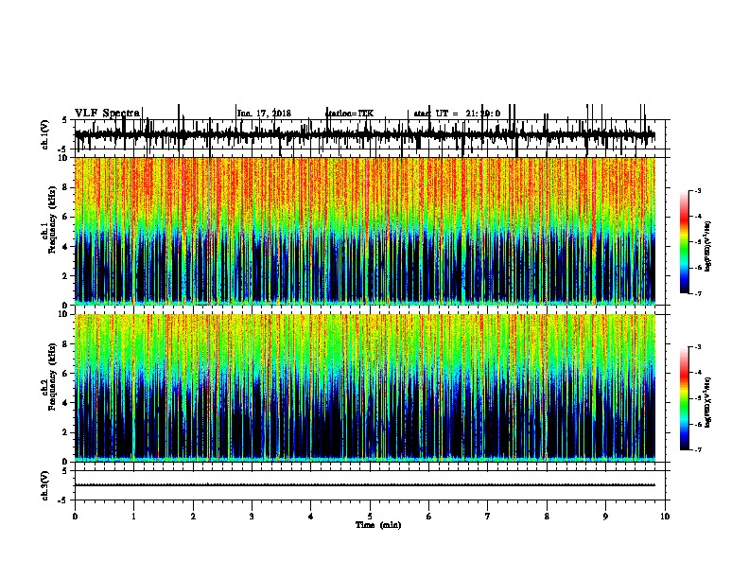Click the "5" volt tick on ch.3 waveform
Image resolution: width=749 pixels, height=579 pixels.
point(64,470)
